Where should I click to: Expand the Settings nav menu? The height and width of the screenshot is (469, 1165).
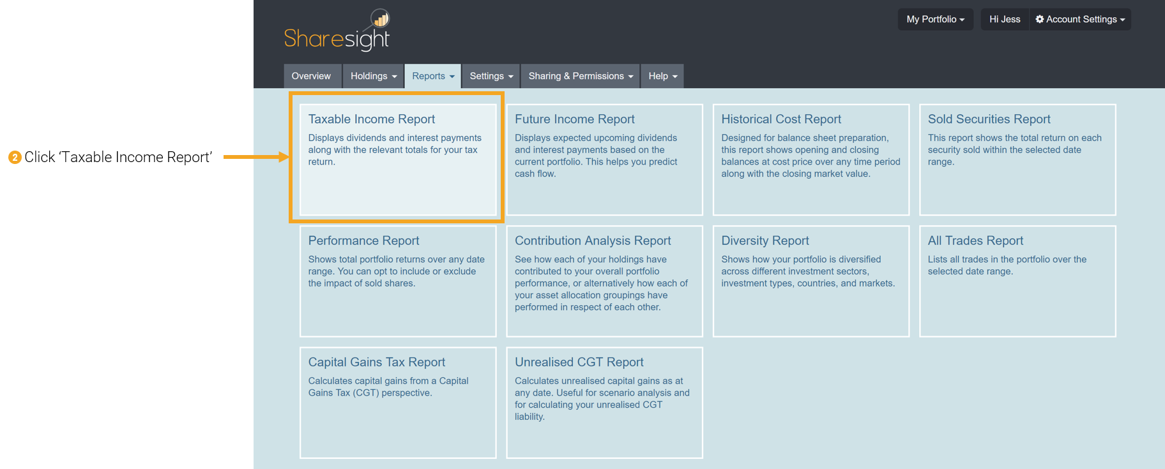click(x=491, y=76)
